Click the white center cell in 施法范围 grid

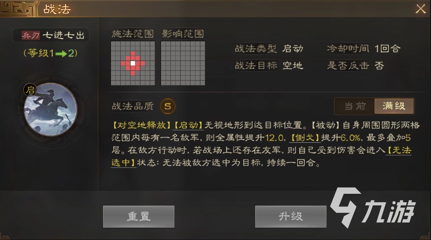tap(133, 63)
